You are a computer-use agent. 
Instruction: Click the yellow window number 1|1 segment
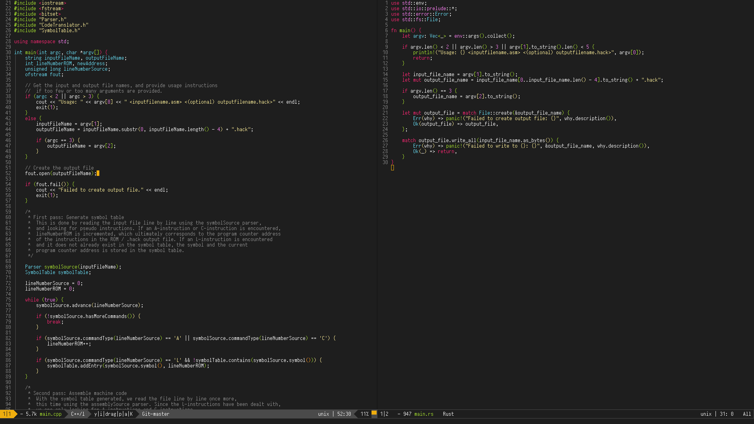(7, 414)
